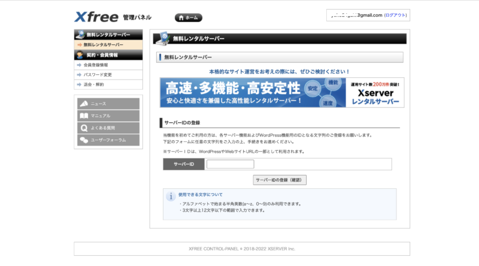Image resolution: width=479 pixels, height=266 pixels.
Task: Click the person icon beside 契約・会員情報
Action: click(80, 55)
